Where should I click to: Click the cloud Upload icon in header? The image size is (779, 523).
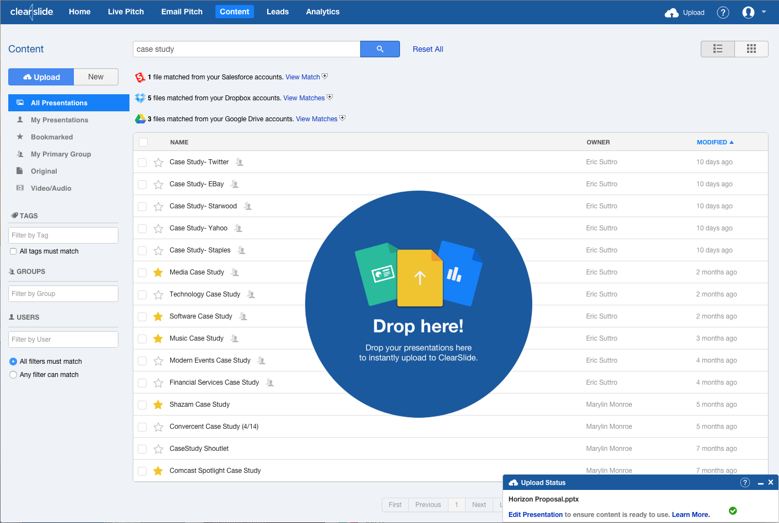[x=672, y=13]
